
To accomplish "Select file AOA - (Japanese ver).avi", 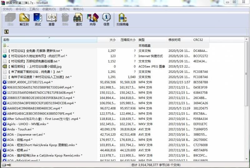I will click(x=26, y=135).
